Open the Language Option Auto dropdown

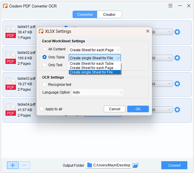[x=98, y=92]
